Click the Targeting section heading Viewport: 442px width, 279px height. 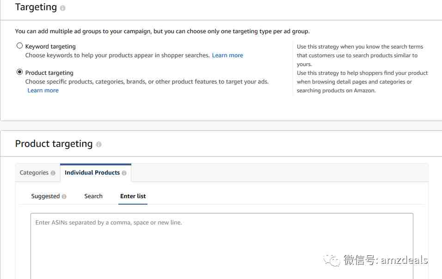[36, 7]
